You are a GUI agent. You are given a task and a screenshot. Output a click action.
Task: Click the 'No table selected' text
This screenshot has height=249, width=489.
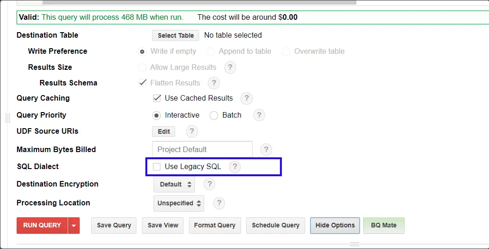(x=233, y=35)
